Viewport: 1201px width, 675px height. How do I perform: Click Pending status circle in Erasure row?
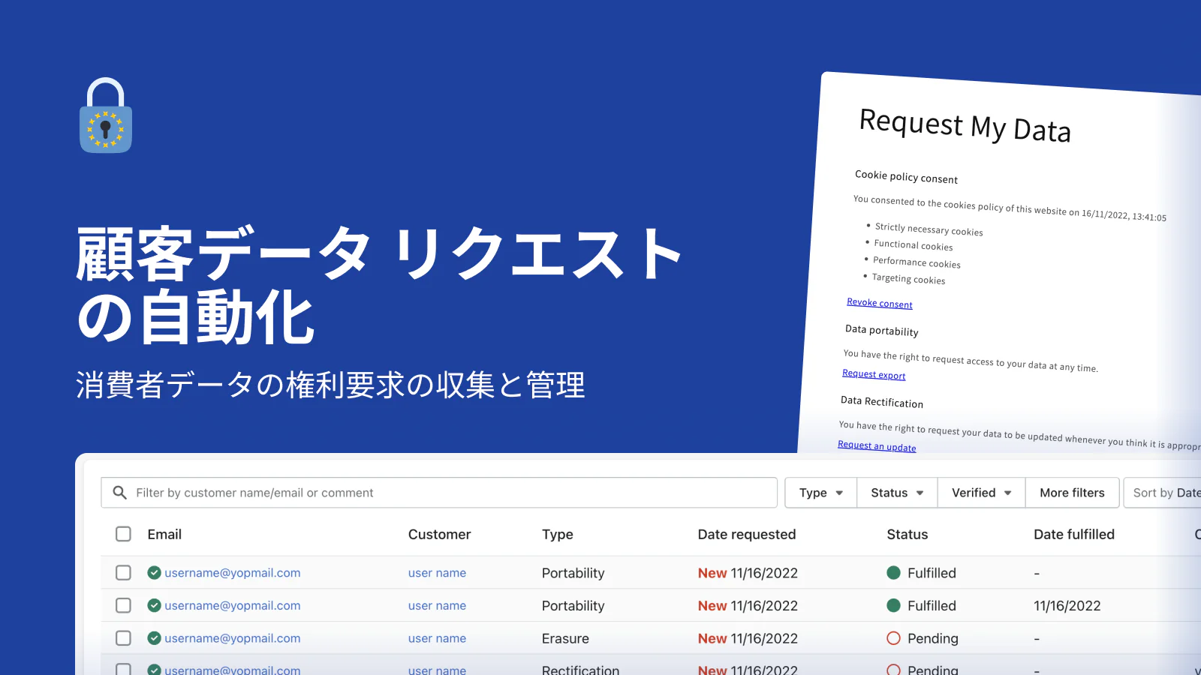[893, 638]
